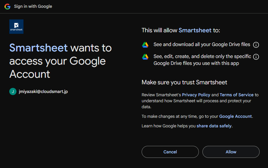Click Smartsheet in the large heading
The image size is (268, 168).
[38, 48]
